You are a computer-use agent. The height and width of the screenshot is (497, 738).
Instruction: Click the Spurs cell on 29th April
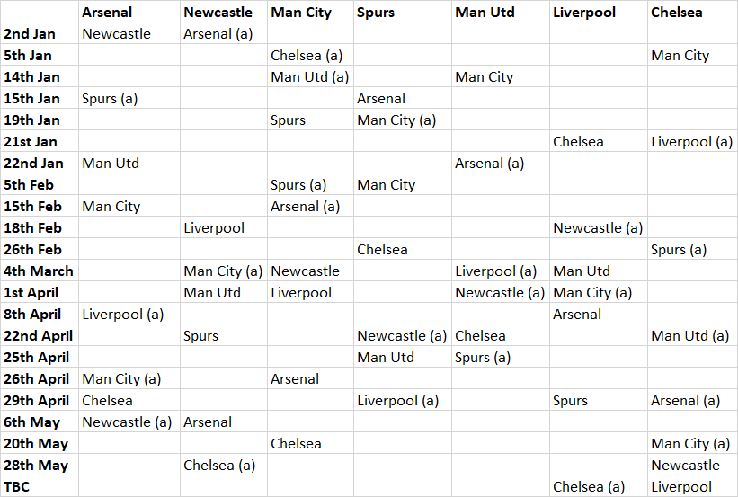599,401
